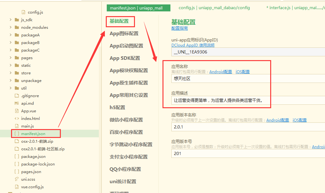Click the Vue icon of App.vue
Viewport: 325px width, 193px height.
17,111
